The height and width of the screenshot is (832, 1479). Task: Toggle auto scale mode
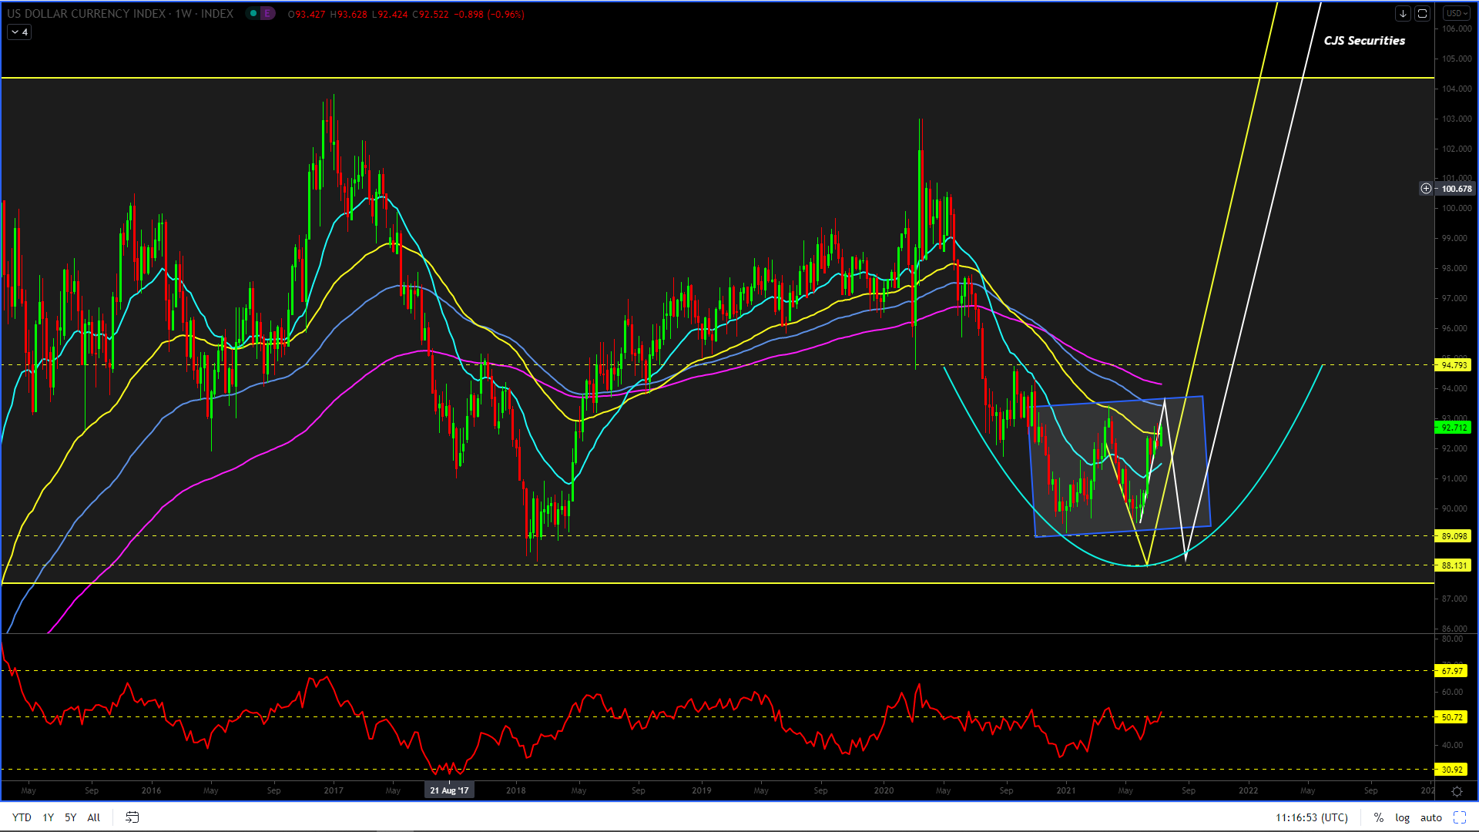1430,817
